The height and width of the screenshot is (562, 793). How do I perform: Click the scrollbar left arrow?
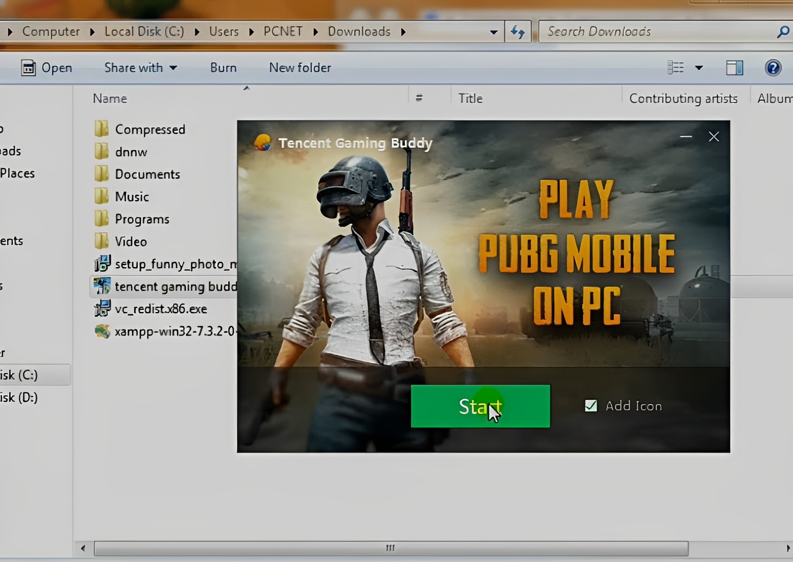click(x=83, y=548)
